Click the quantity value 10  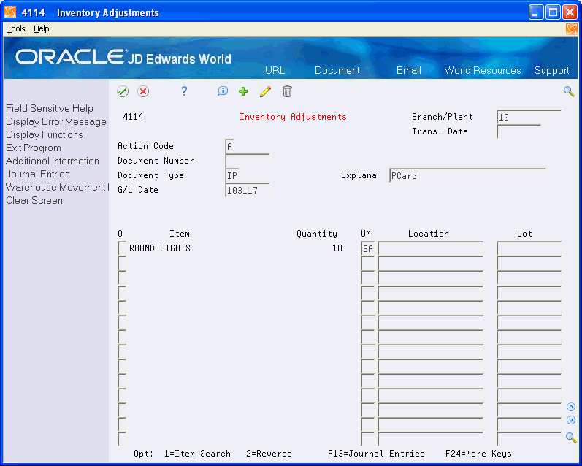tap(337, 248)
